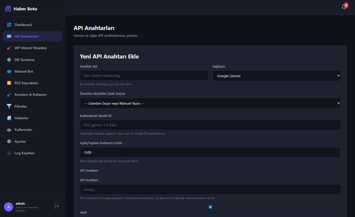This screenshot has width=355, height=217.
Task: Open the Sağlayıcı Google Gemini dropdown
Action: click(276, 76)
